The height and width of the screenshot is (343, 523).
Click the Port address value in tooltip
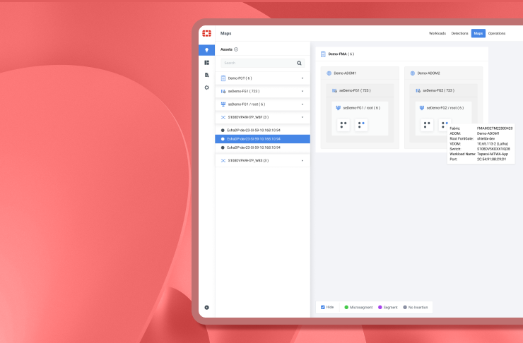point(491,160)
